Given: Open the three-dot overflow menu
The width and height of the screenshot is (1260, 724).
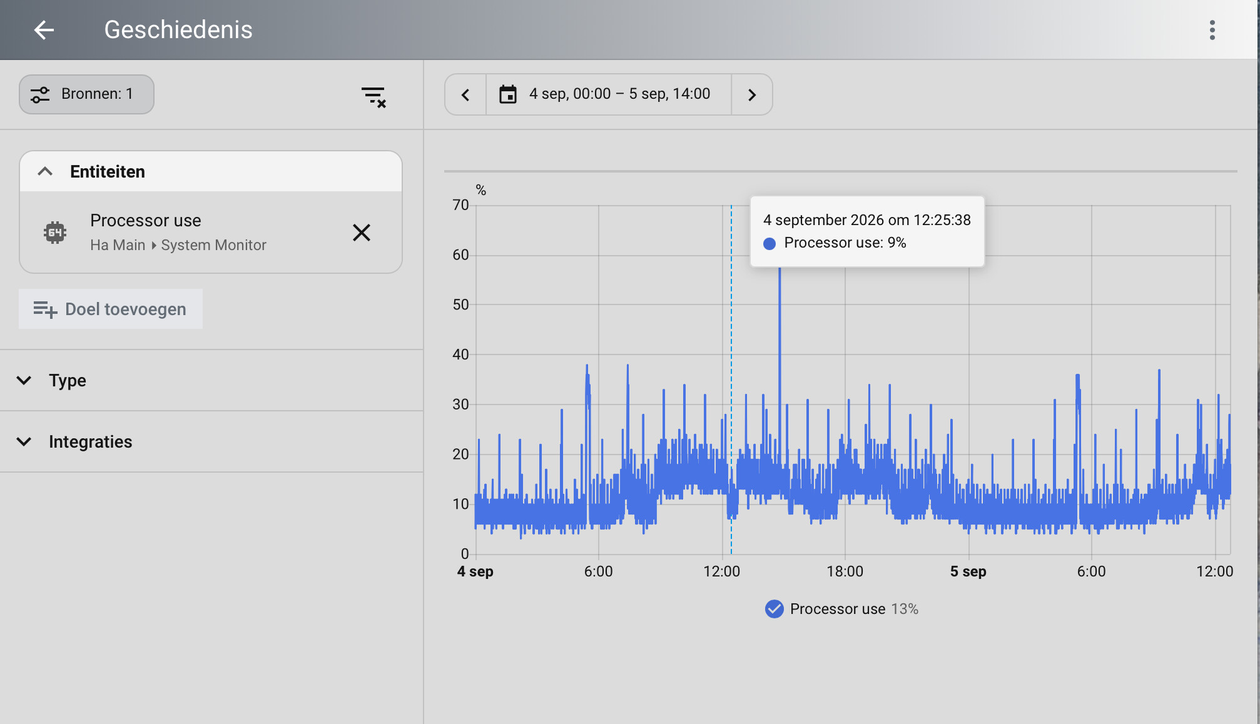Looking at the screenshot, I should (1212, 30).
